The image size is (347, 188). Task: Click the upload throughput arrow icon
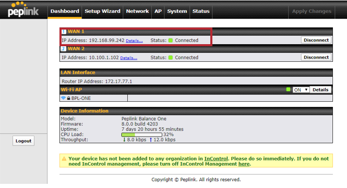151,140
